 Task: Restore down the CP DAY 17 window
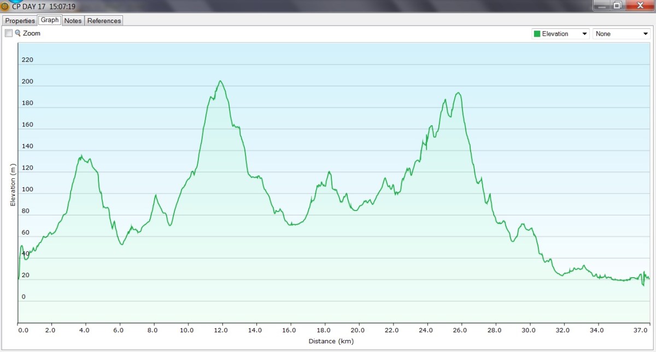617,5
